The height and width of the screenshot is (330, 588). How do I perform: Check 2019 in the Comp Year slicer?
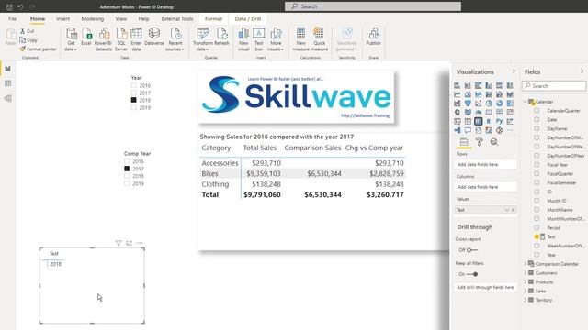pyautogui.click(x=127, y=183)
